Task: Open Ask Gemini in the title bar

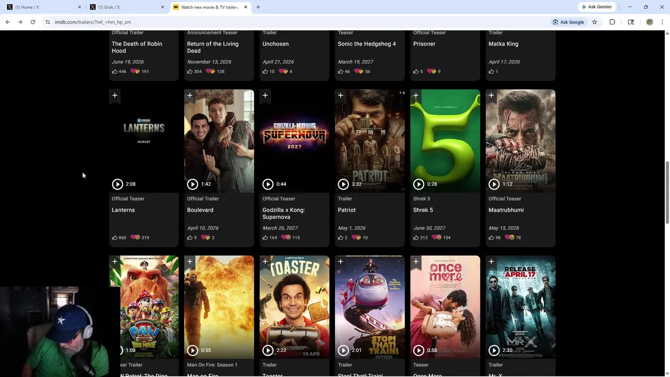Action: click(596, 7)
